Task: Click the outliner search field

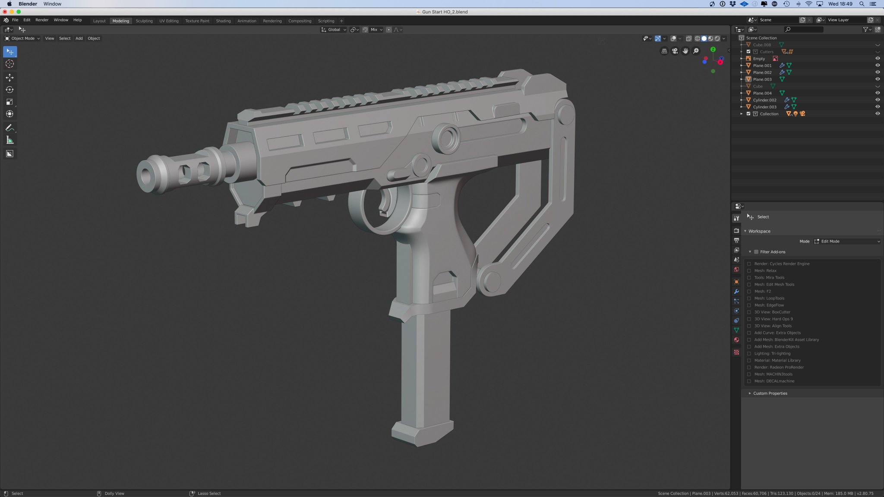Action: tap(804, 29)
